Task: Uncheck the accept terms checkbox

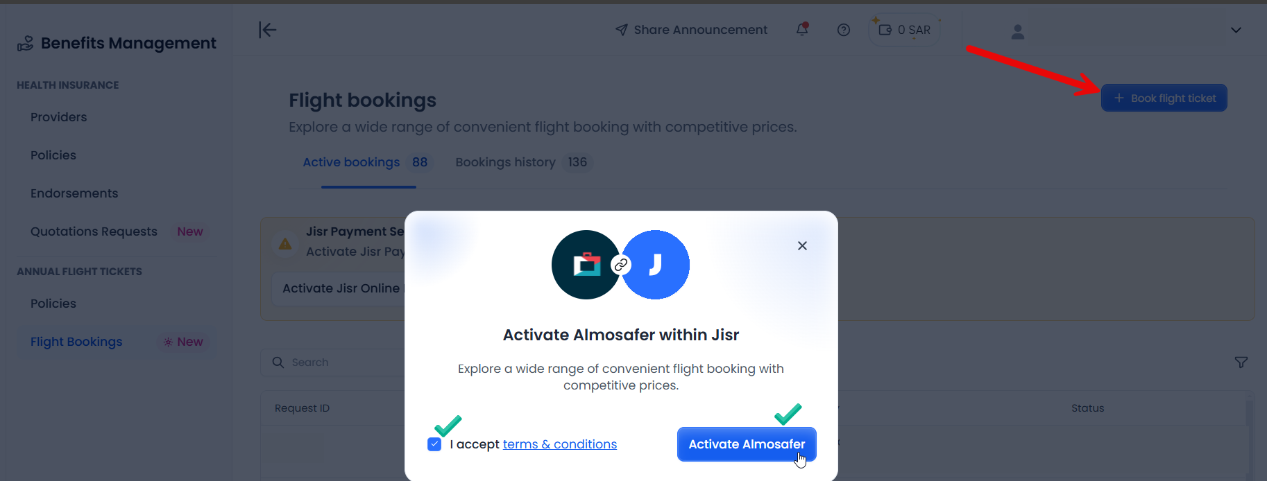Action: click(434, 444)
